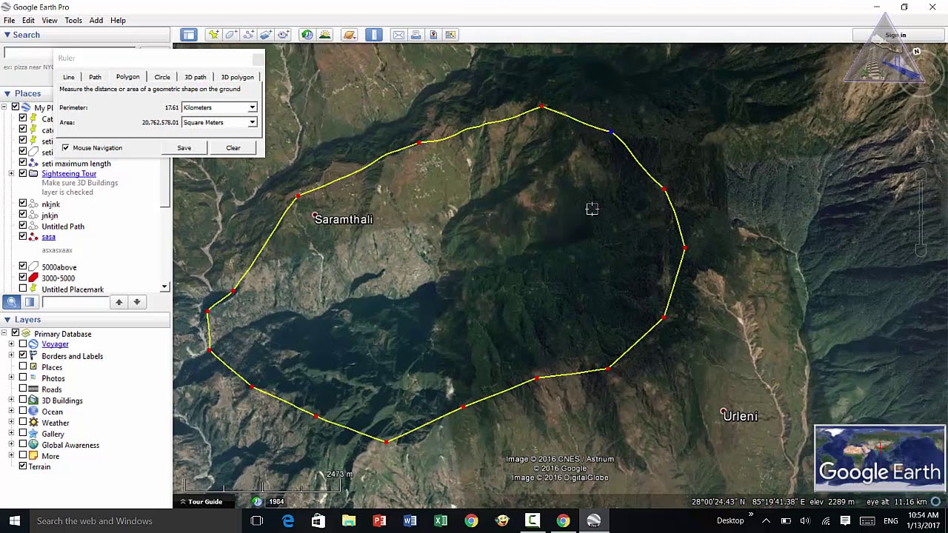This screenshot has width=948, height=533.
Task: Open the Edit menu
Action: click(28, 21)
